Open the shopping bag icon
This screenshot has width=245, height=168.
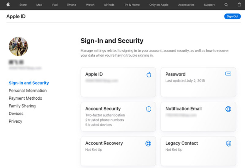coord(239,5)
